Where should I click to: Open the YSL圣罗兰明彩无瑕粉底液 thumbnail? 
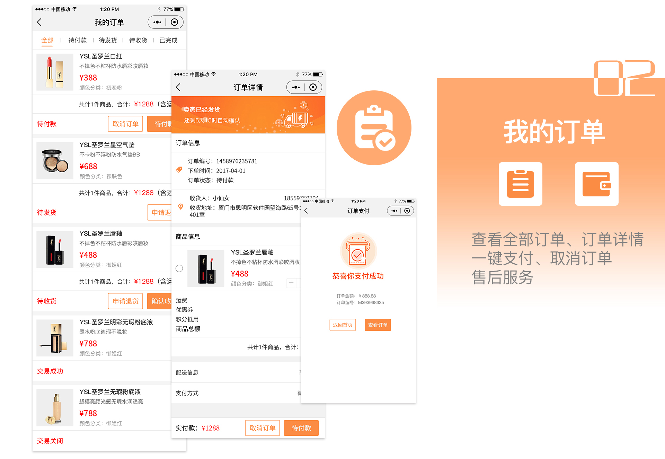click(x=55, y=338)
